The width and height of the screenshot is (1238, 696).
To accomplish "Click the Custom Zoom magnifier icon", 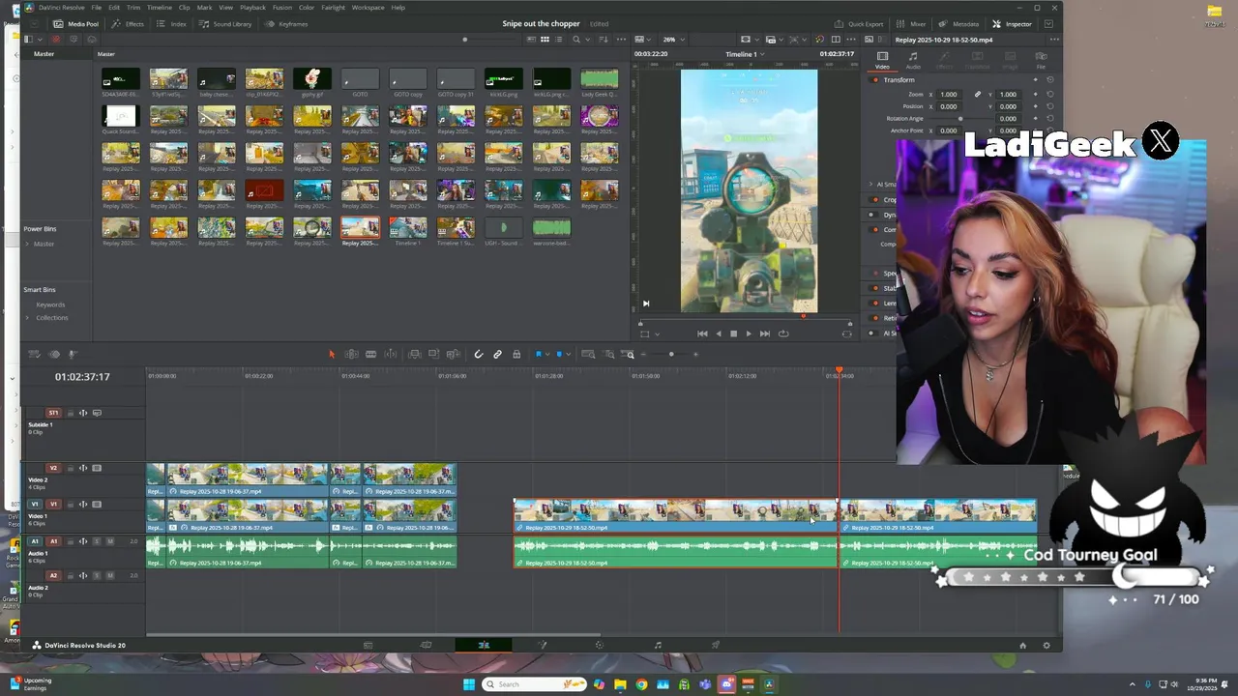I will pyautogui.click(x=629, y=355).
